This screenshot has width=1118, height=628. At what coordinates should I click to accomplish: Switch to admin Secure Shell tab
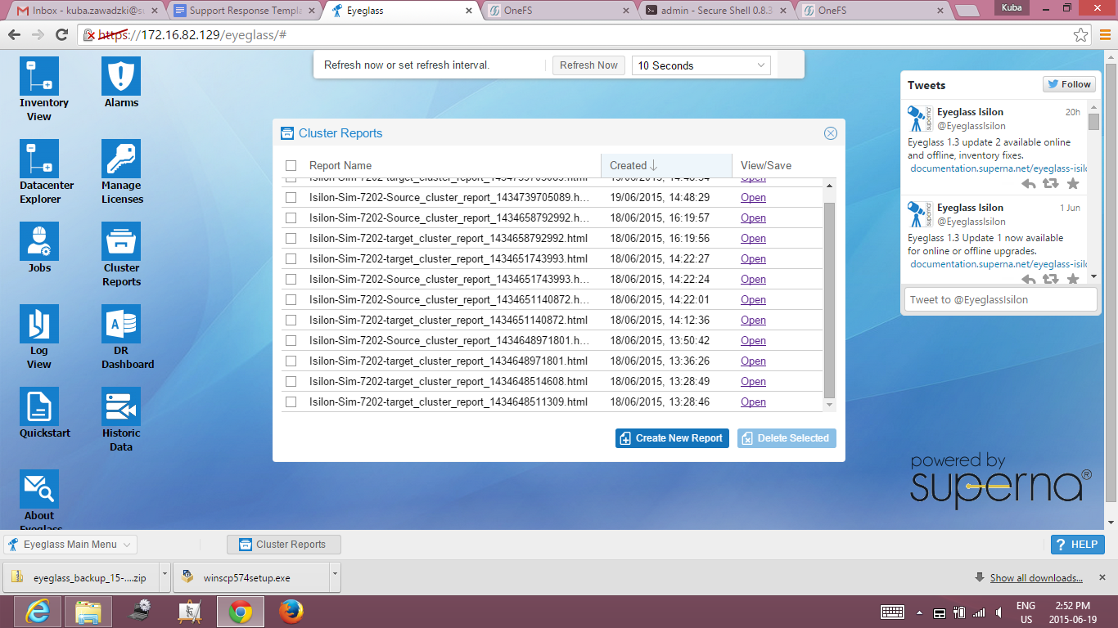[716, 11]
